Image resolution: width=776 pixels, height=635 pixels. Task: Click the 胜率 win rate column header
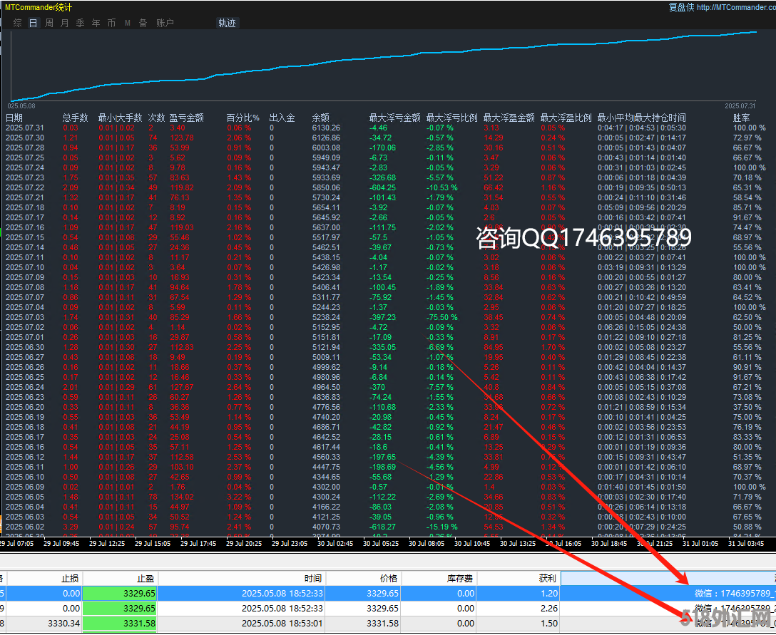tap(742, 118)
